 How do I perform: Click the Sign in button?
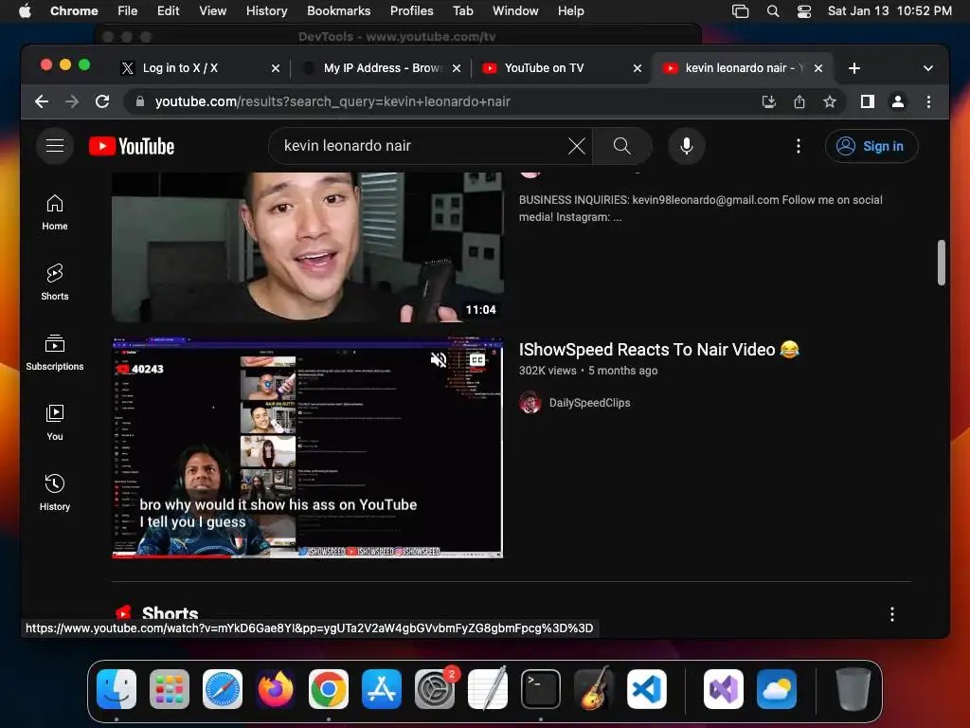click(x=871, y=146)
